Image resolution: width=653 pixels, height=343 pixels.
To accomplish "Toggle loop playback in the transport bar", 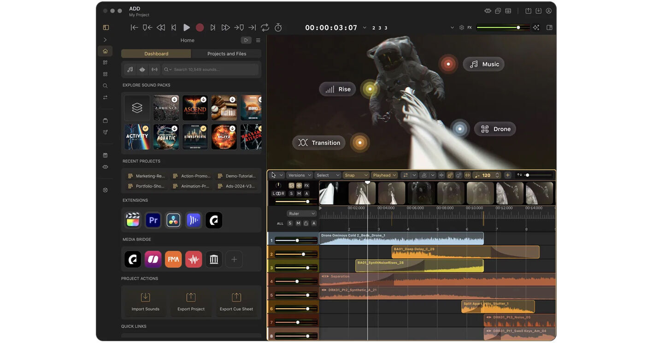I will point(265,28).
